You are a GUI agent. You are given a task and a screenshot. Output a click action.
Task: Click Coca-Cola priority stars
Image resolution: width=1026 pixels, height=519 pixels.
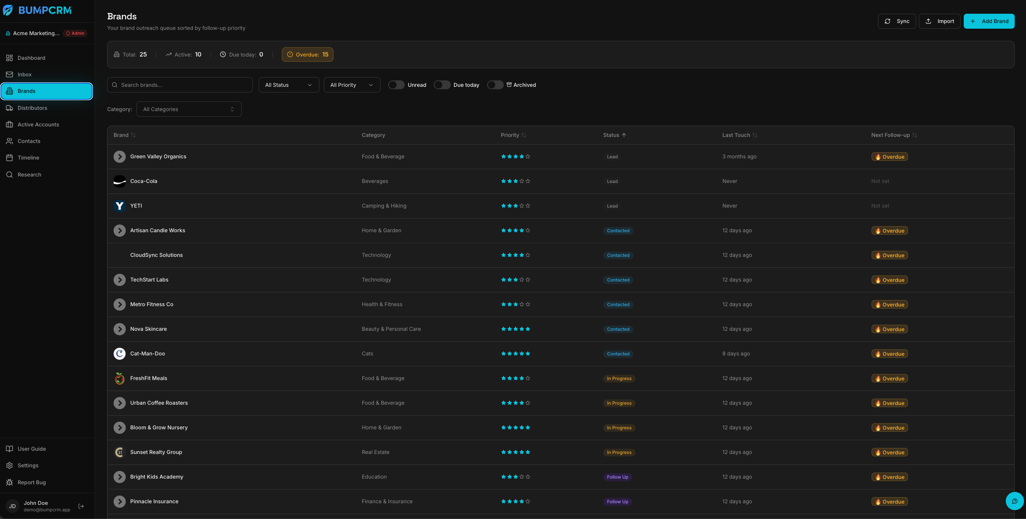[x=515, y=181]
